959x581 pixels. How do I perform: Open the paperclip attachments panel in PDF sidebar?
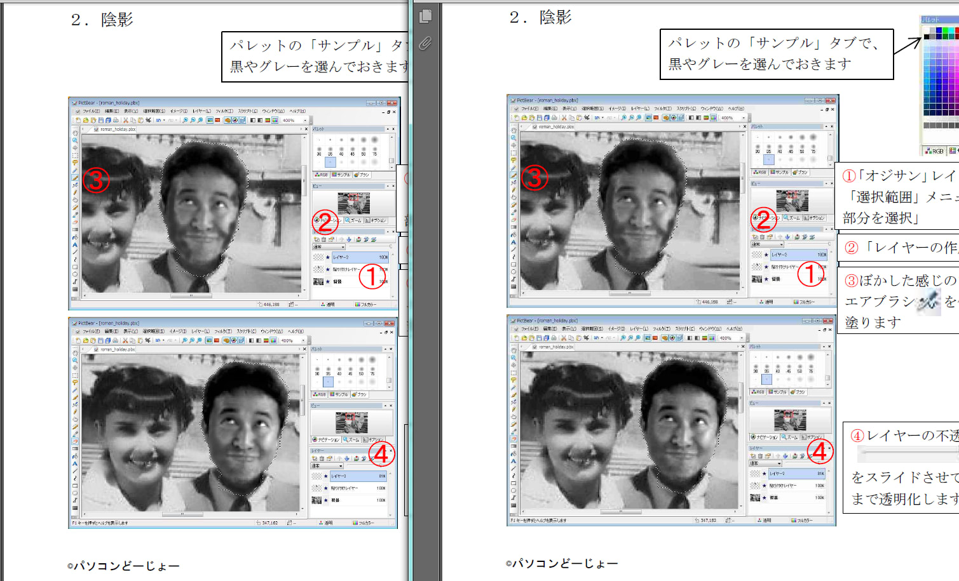(425, 43)
